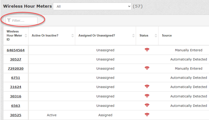Click into the Filter text field

(x=24, y=21)
